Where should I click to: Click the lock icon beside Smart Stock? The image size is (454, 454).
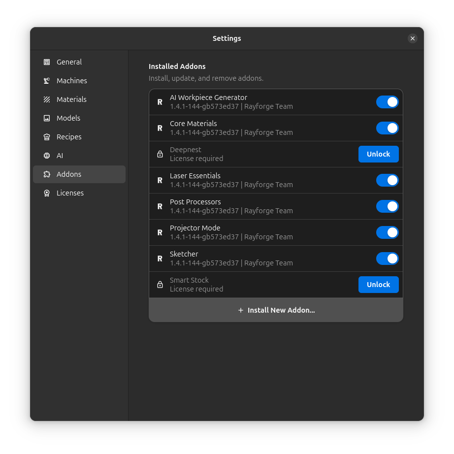[x=160, y=284]
